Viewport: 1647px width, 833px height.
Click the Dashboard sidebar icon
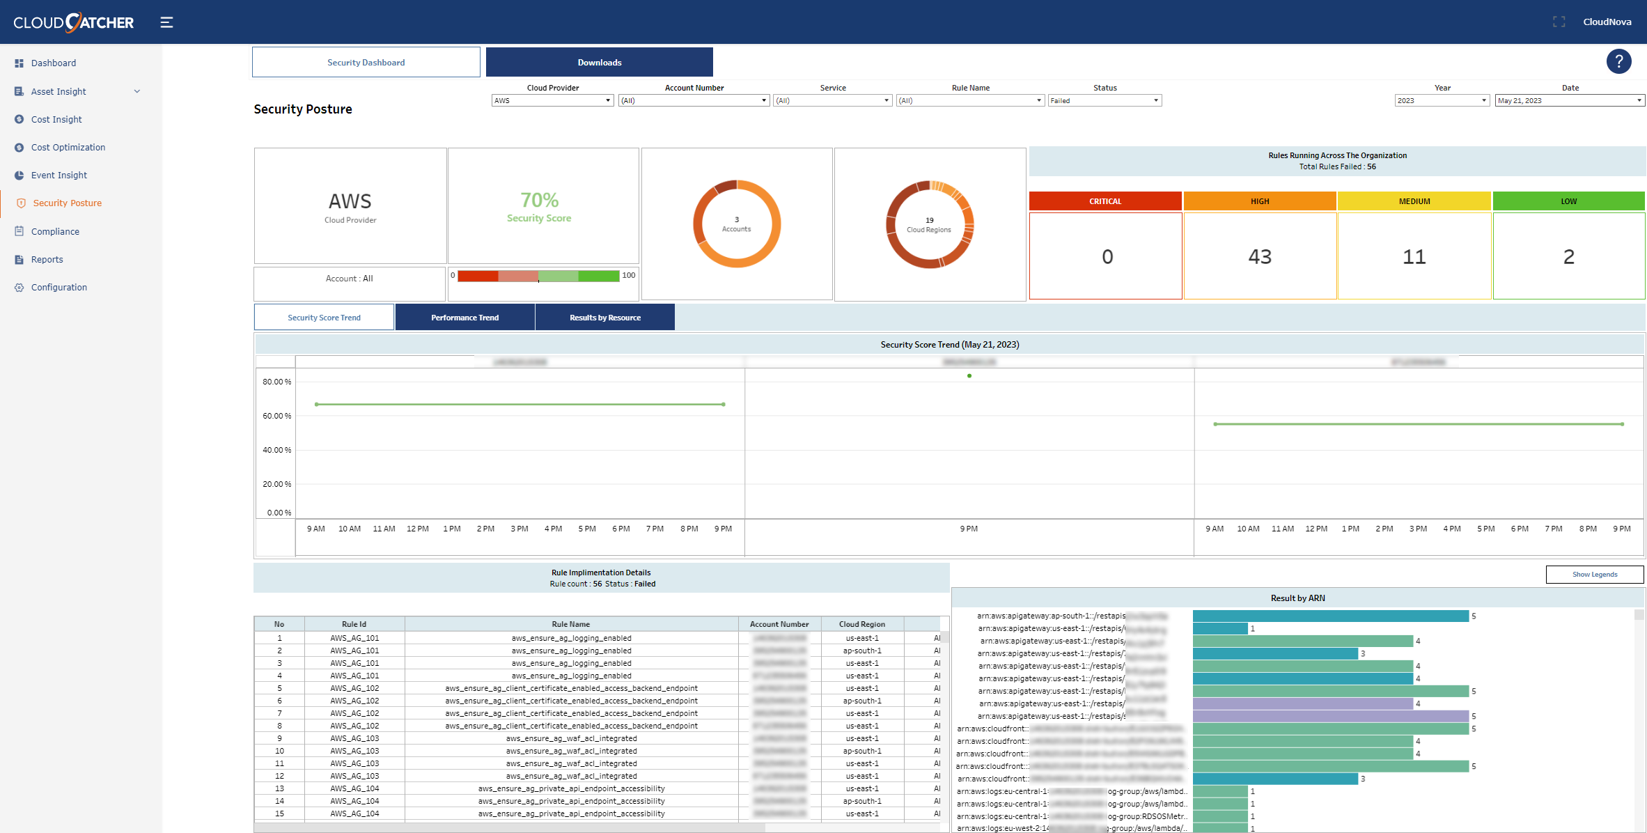click(x=19, y=63)
